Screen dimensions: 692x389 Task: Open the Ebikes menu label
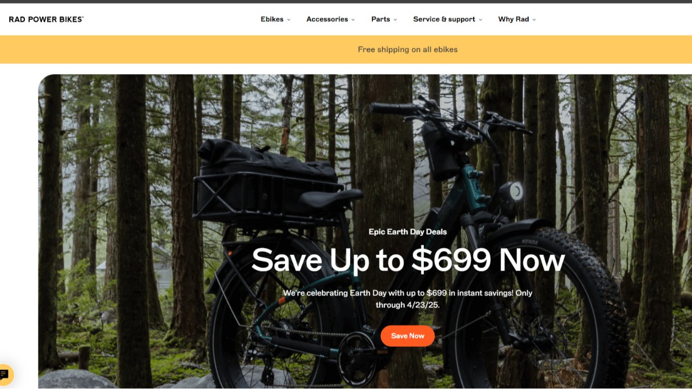point(272,19)
